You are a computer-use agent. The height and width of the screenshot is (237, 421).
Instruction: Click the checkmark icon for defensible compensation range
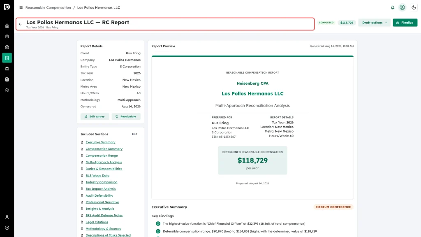pos(158,231)
